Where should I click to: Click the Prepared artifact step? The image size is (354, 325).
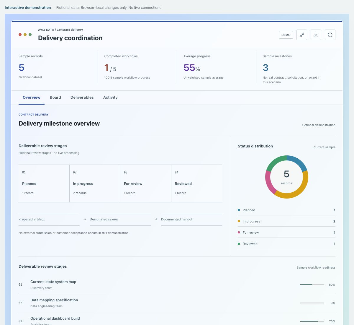pos(49,219)
